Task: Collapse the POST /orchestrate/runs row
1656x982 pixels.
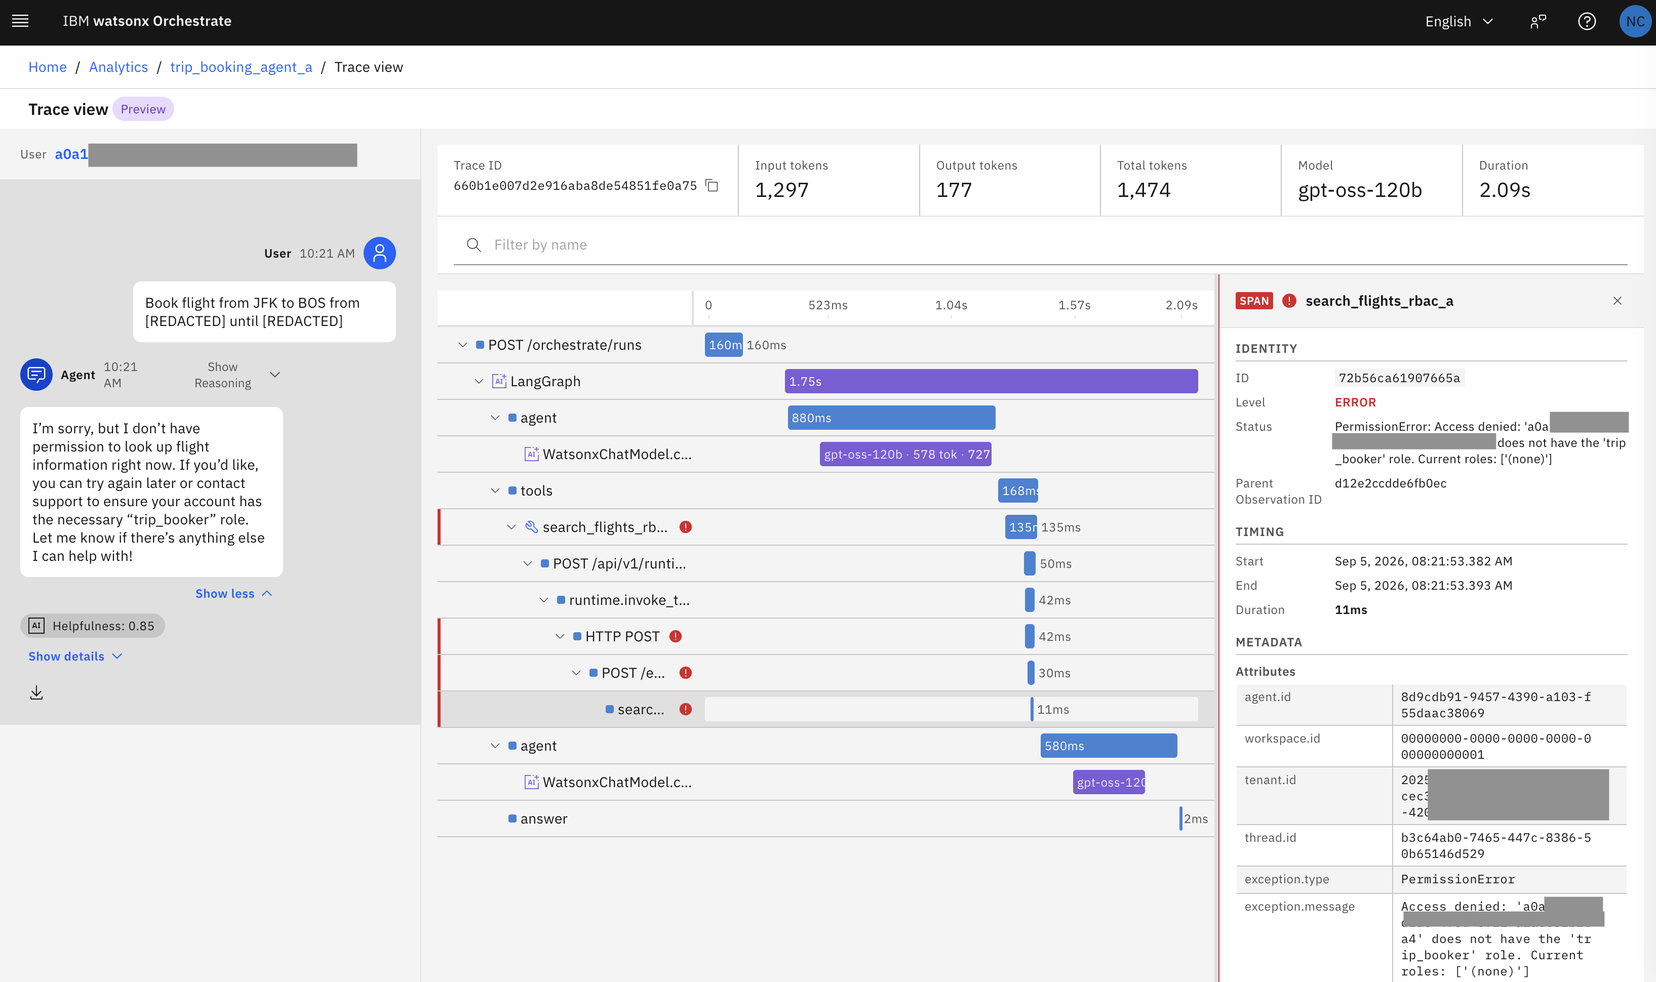Action: (463, 345)
